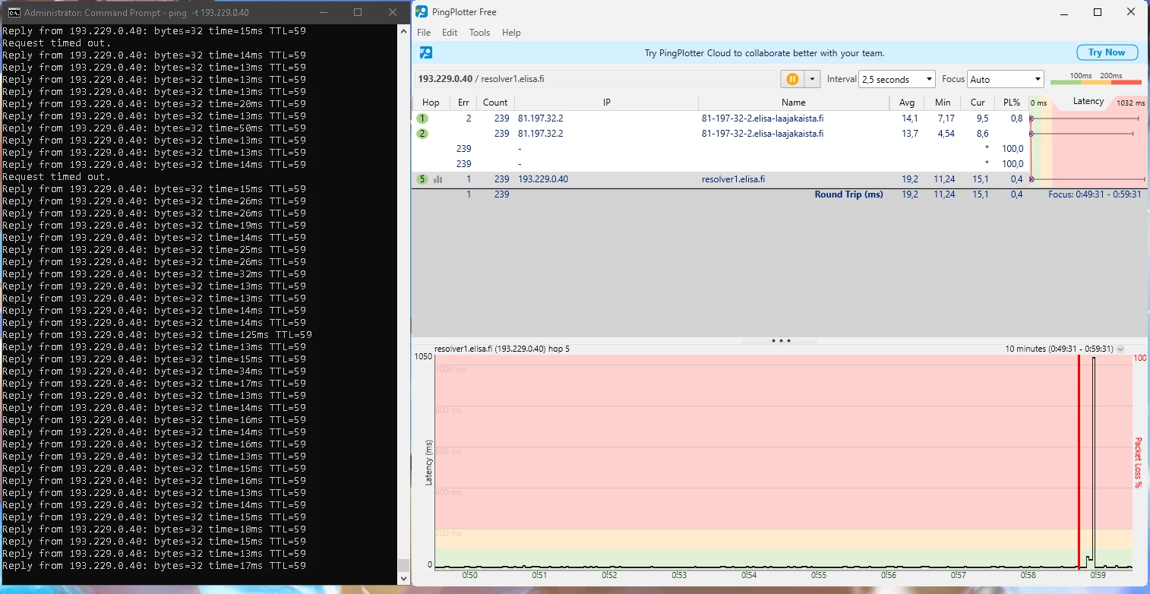
Task: Open the File menu in PingPlotter
Action: tap(424, 33)
